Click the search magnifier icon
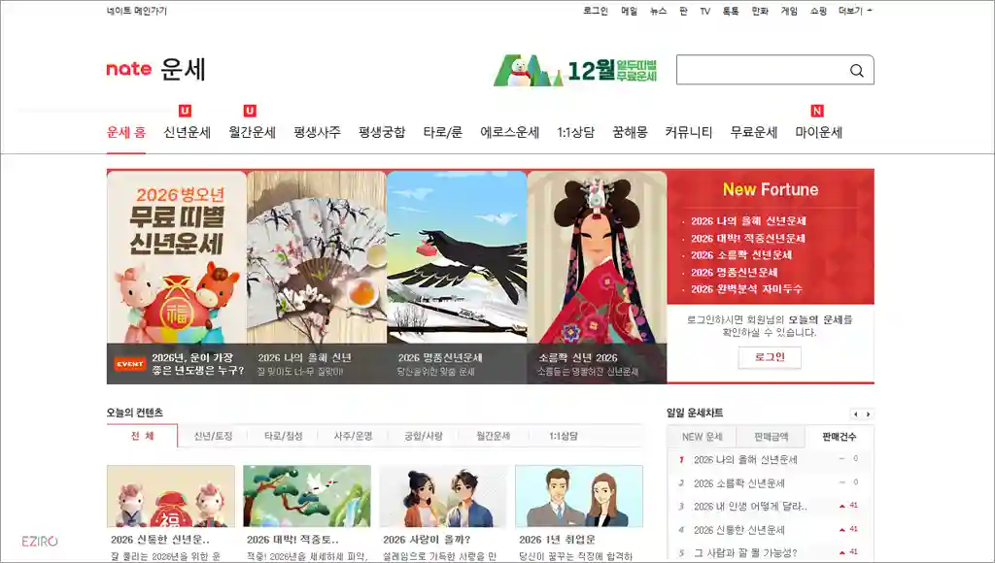This screenshot has height=563, width=995. (x=855, y=70)
